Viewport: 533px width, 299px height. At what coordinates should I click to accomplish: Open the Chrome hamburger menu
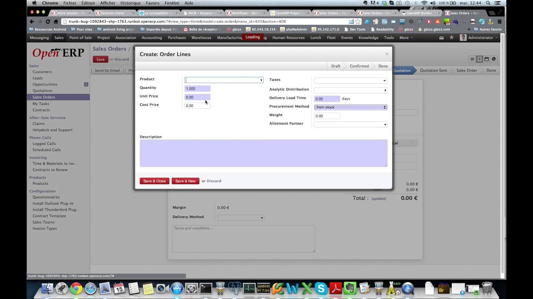(499, 22)
